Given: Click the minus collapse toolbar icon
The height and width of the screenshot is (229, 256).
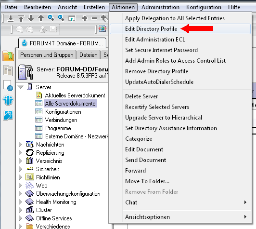Looking at the screenshot, I should pos(94,18).
